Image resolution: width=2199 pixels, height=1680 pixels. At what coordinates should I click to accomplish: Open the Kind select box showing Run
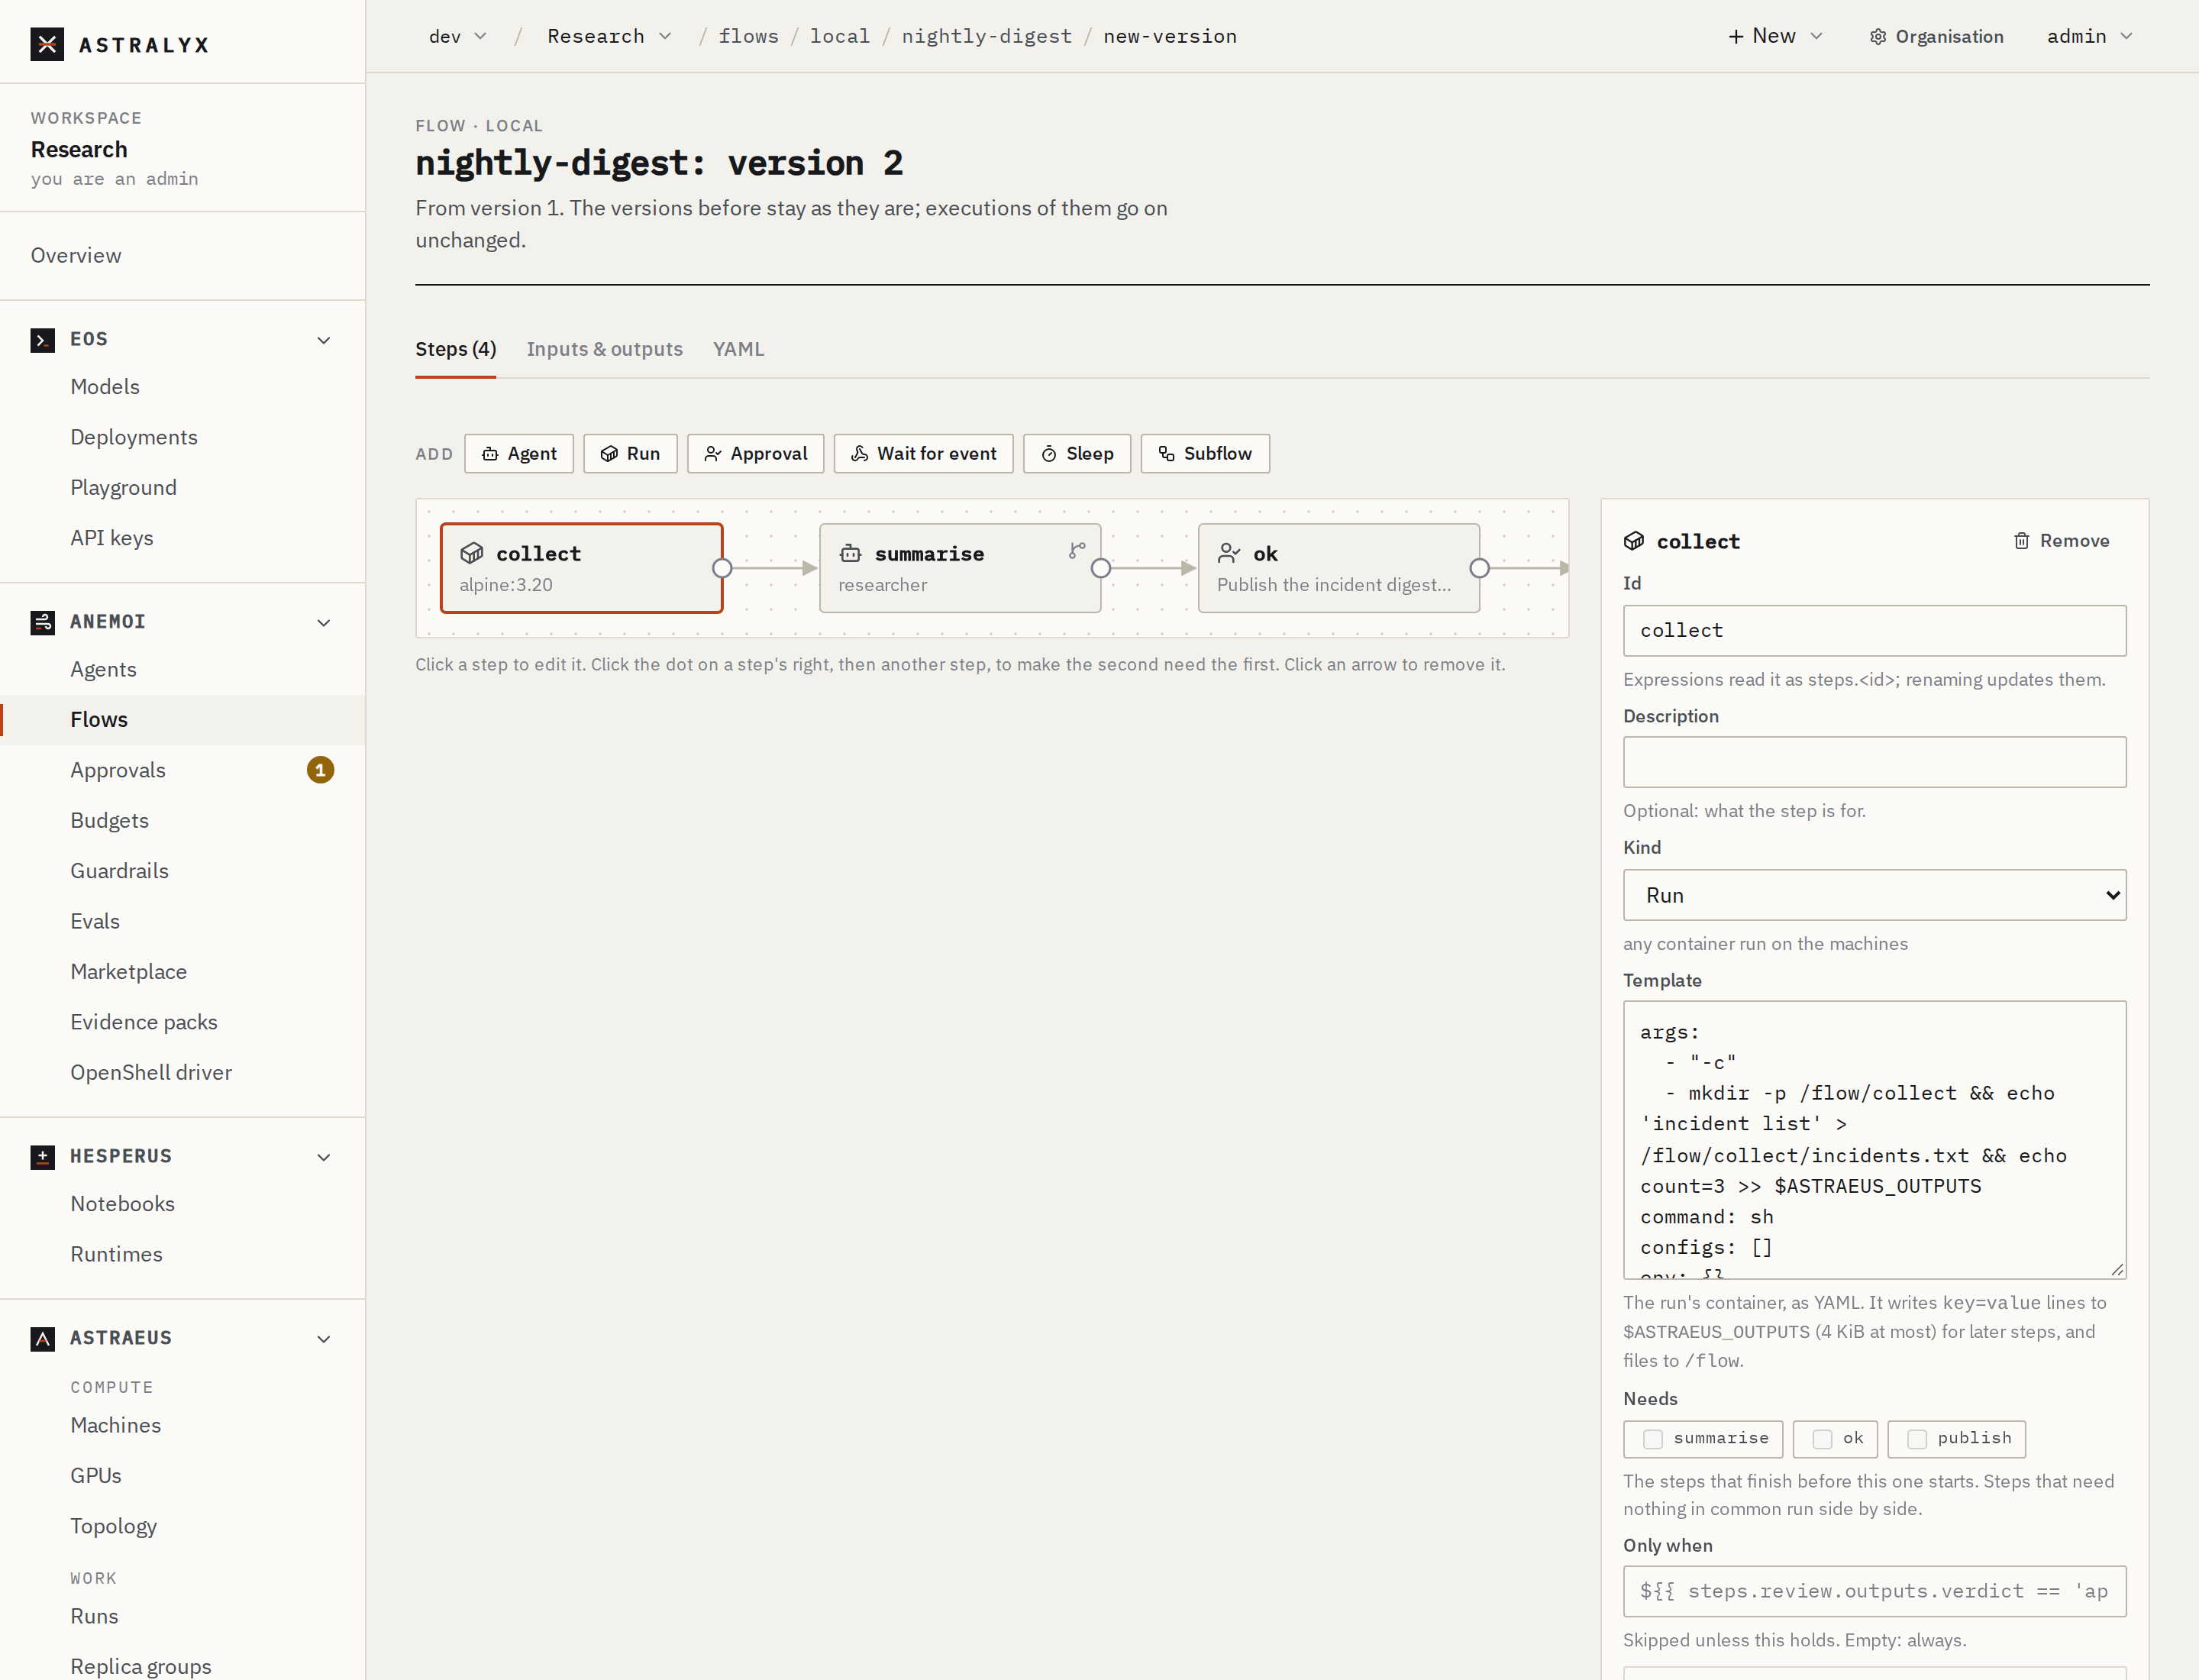[1874, 895]
